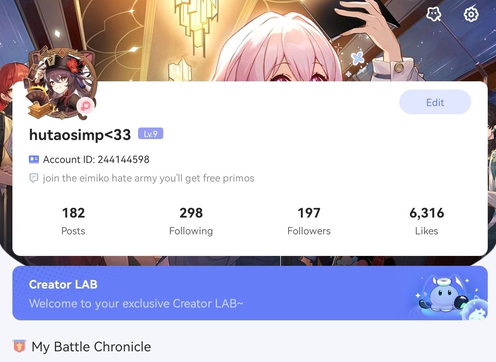Open the 298 Following list

point(191,221)
